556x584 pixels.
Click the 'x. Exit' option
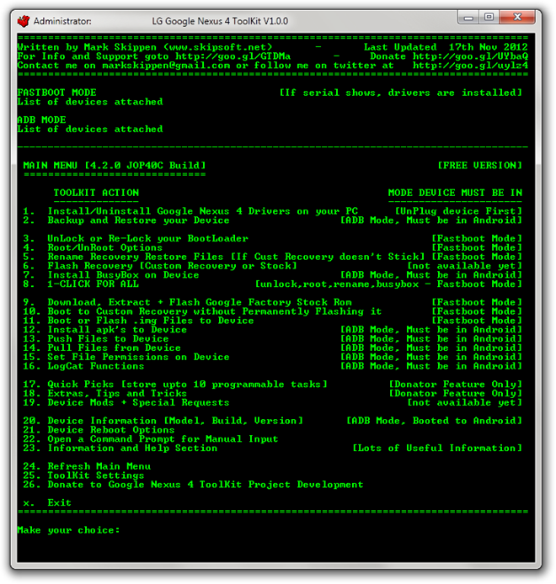click(x=47, y=503)
